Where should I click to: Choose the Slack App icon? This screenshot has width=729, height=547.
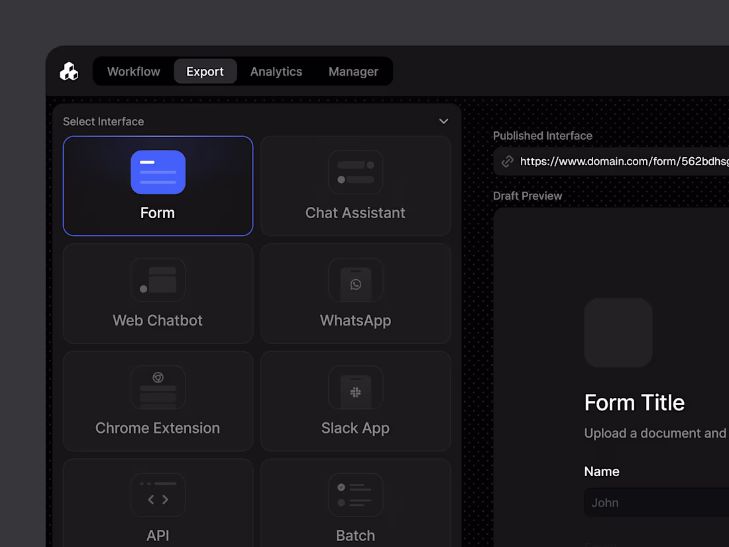(356, 388)
